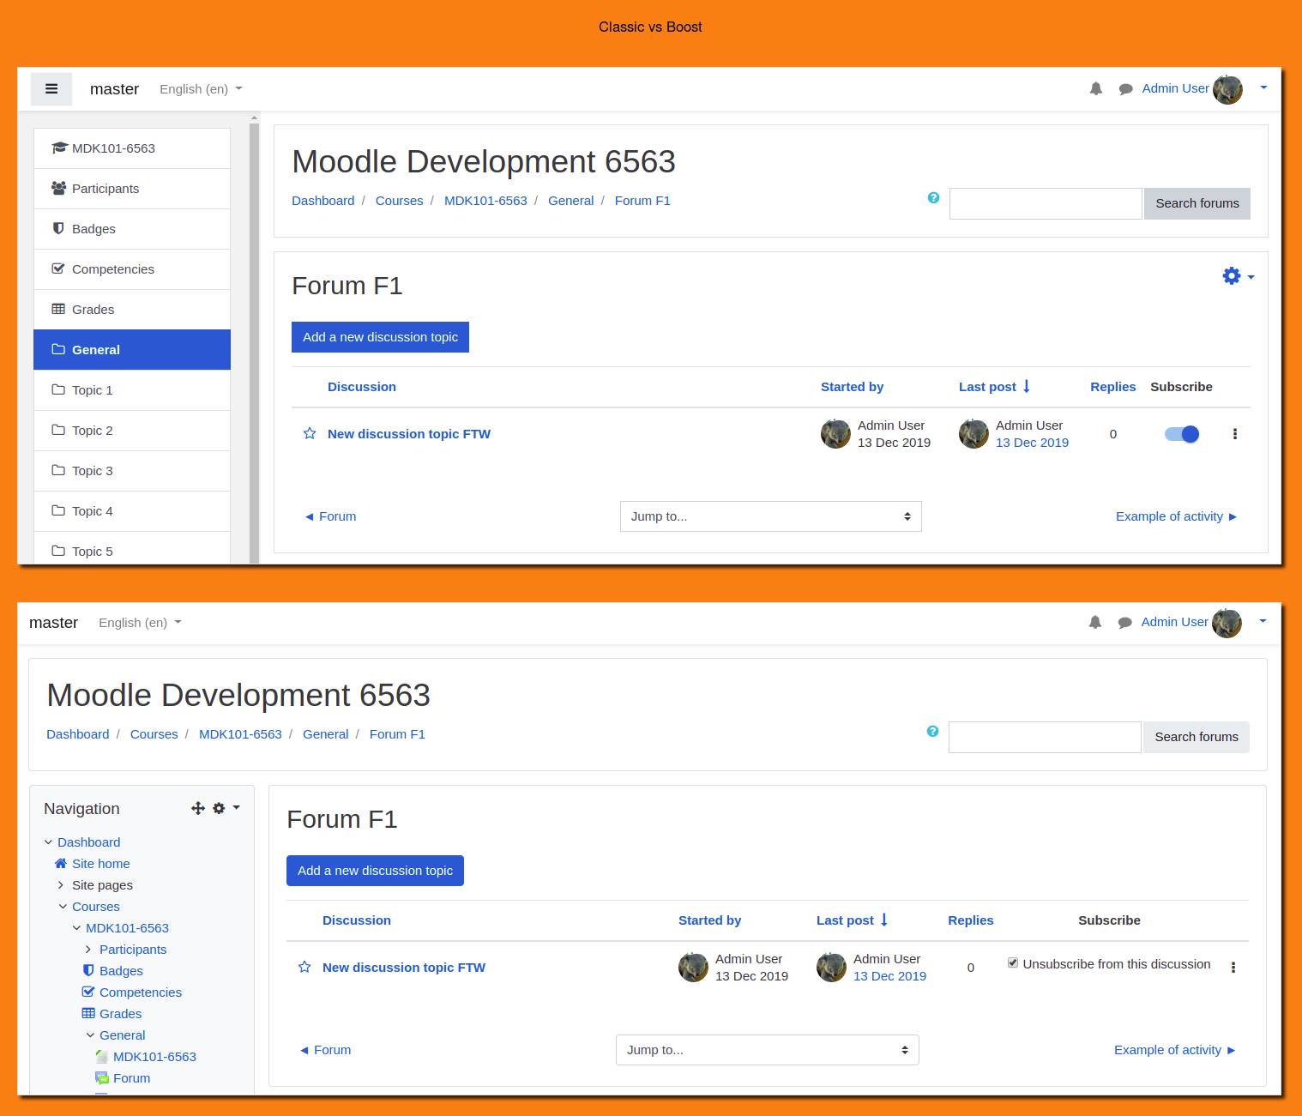Open Badges in Navigation tree
The image size is (1302, 1116).
pos(121,971)
